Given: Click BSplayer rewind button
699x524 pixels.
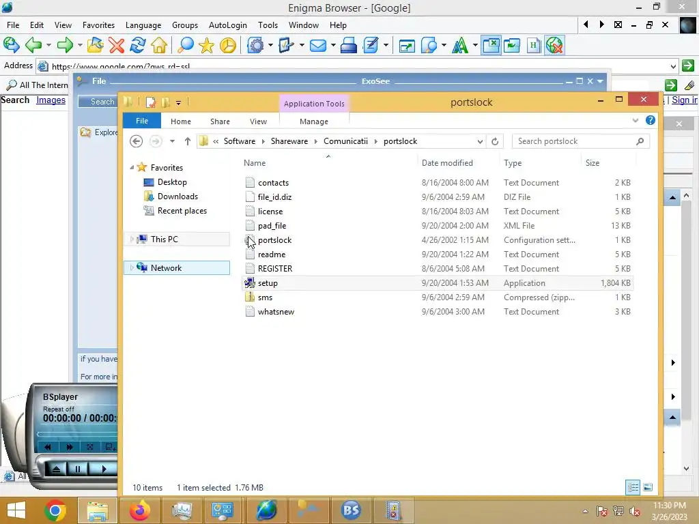Looking at the screenshot, I should pyautogui.click(x=48, y=446).
